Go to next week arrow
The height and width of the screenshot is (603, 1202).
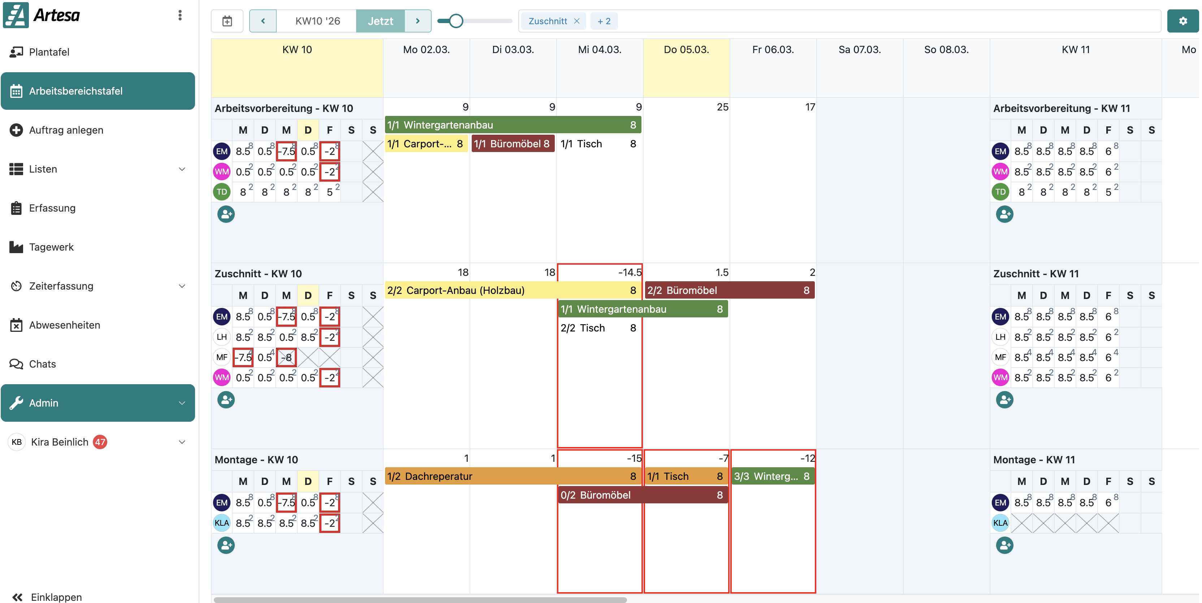click(418, 21)
